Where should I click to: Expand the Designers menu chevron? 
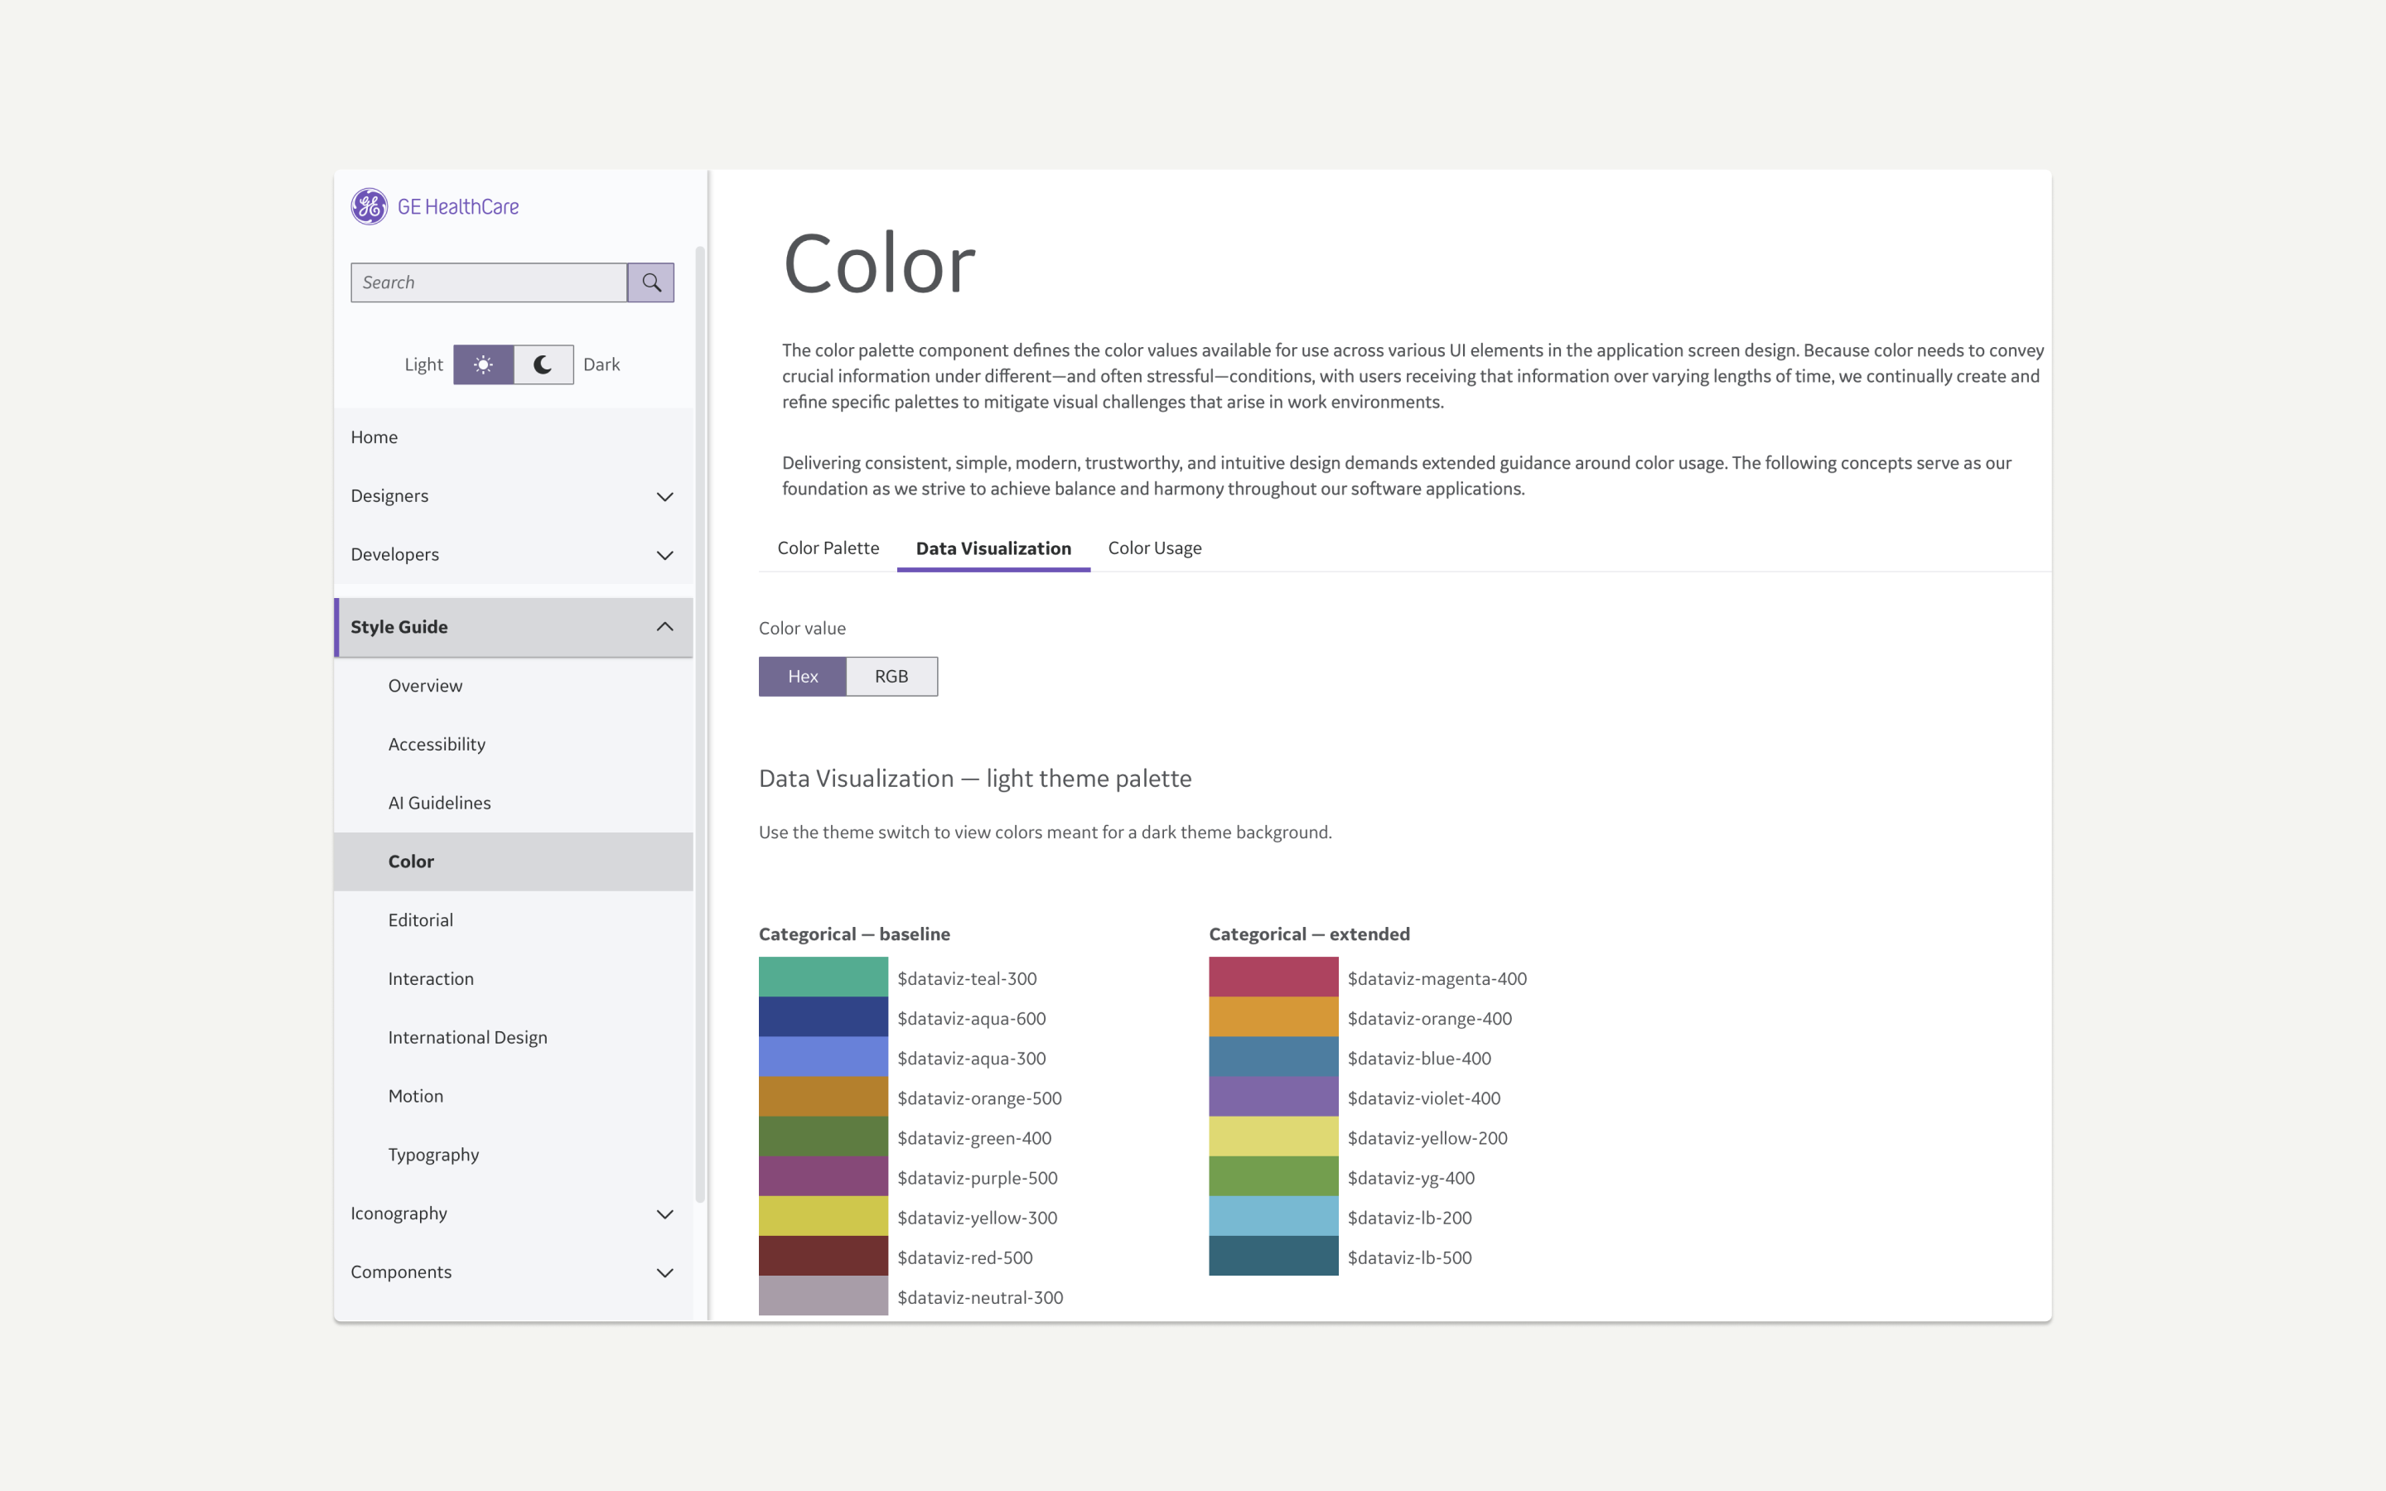pyautogui.click(x=664, y=496)
